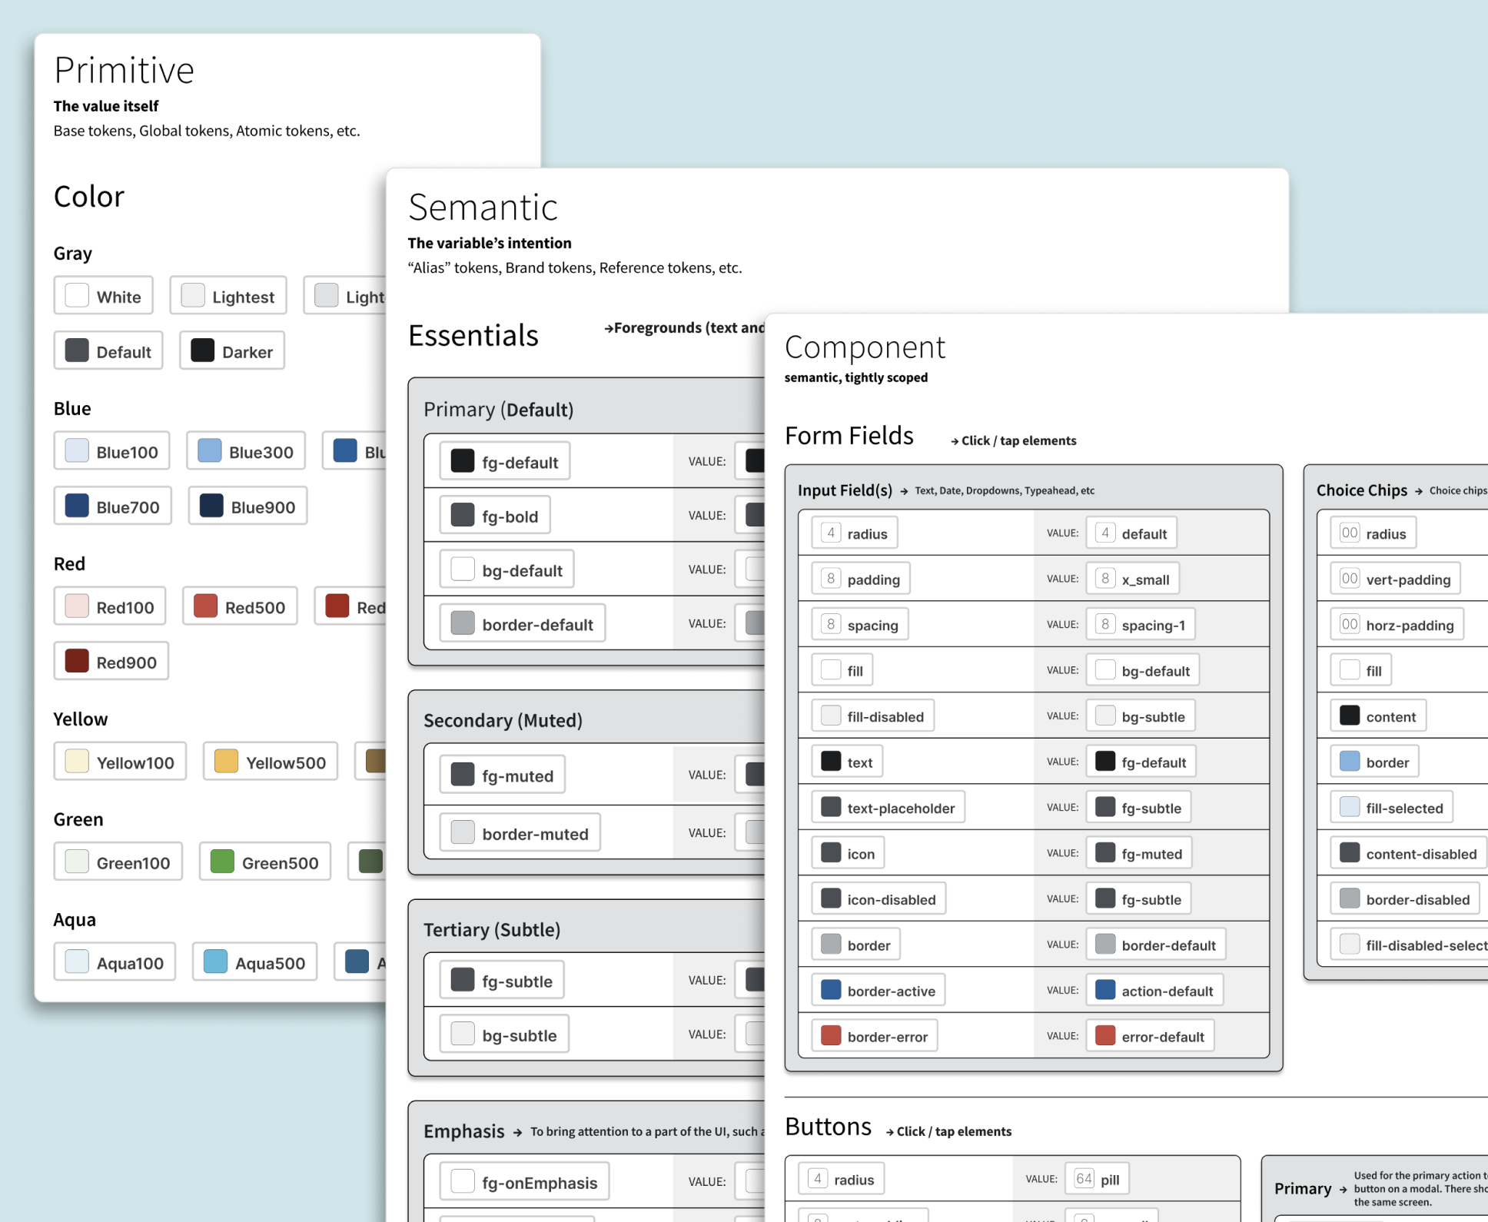Select the Green500 color chip
This screenshot has width=1488, height=1222.
pyautogui.click(x=265, y=862)
